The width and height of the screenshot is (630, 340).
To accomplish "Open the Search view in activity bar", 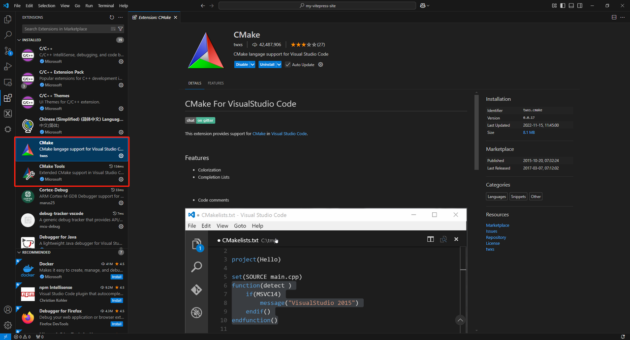I will point(8,35).
